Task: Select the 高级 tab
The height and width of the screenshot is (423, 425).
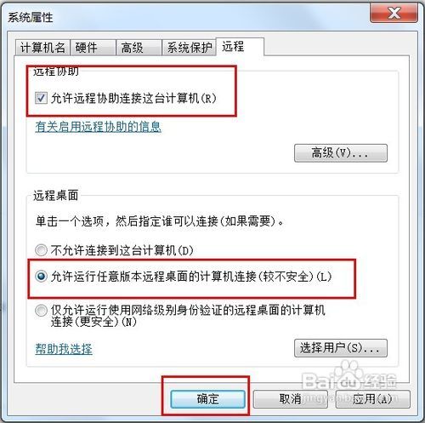Action: click(x=139, y=48)
